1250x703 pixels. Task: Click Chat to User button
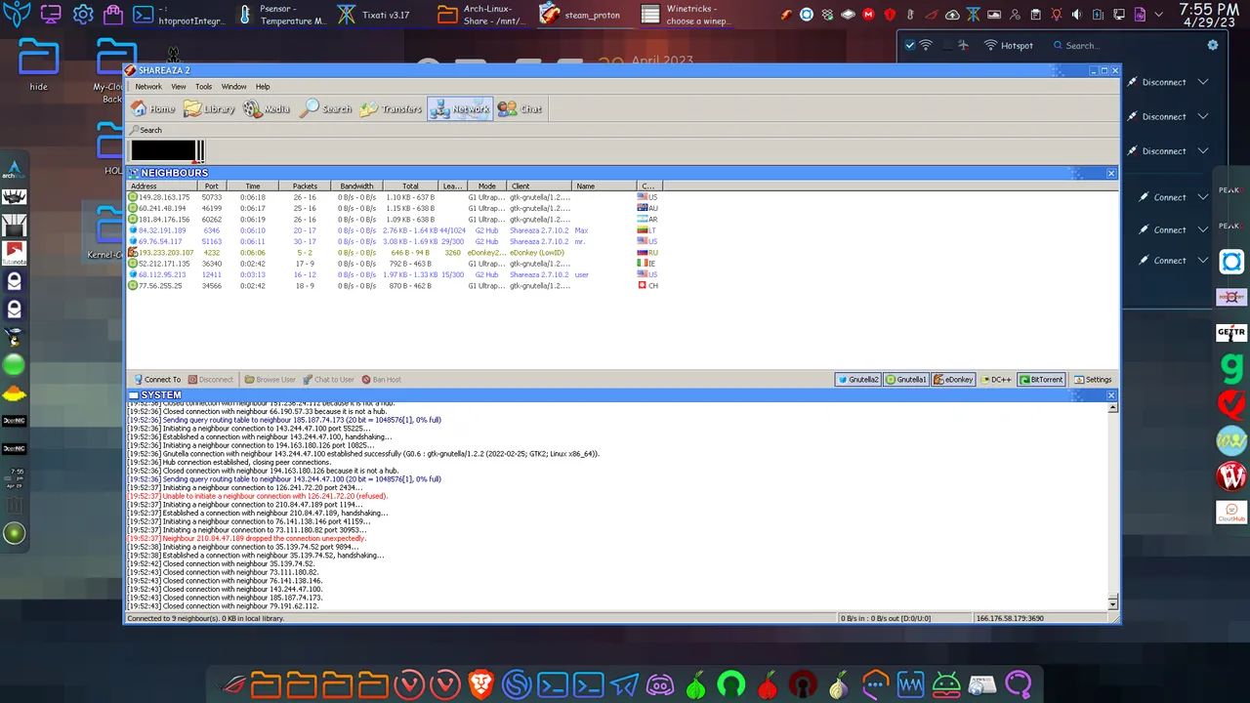tap(328, 380)
